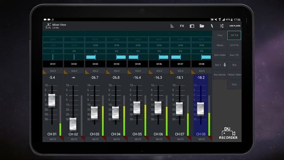Click the CH 01 pan indicator

[x=53, y=57]
